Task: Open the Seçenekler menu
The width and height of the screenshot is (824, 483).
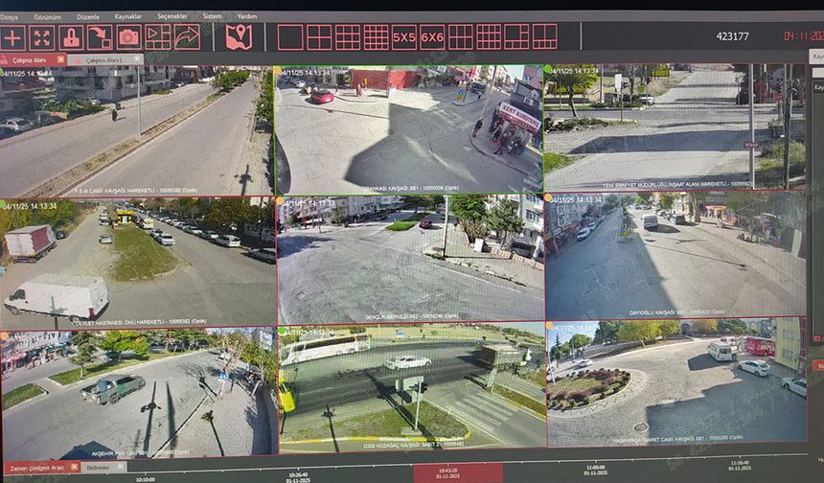Action: 172,16
